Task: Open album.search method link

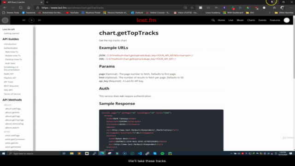Action: pyautogui.click(x=12, y=128)
